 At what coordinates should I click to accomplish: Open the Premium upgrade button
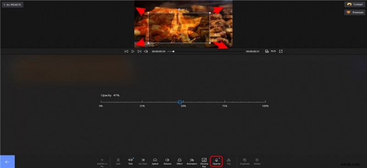(x=355, y=12)
